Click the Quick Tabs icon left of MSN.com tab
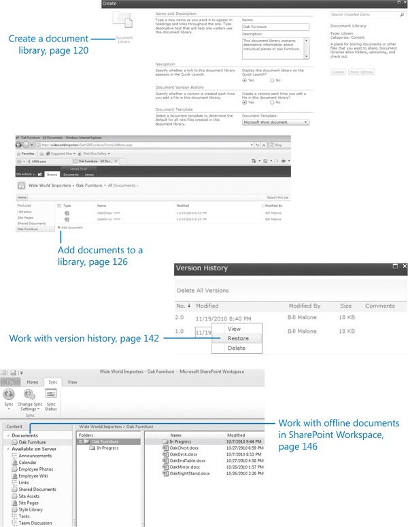408x527 pixels. point(19,162)
